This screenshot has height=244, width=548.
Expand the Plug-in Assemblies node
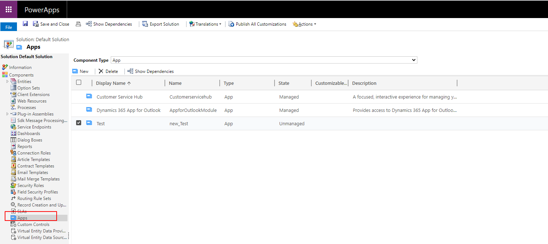[x=7, y=114]
